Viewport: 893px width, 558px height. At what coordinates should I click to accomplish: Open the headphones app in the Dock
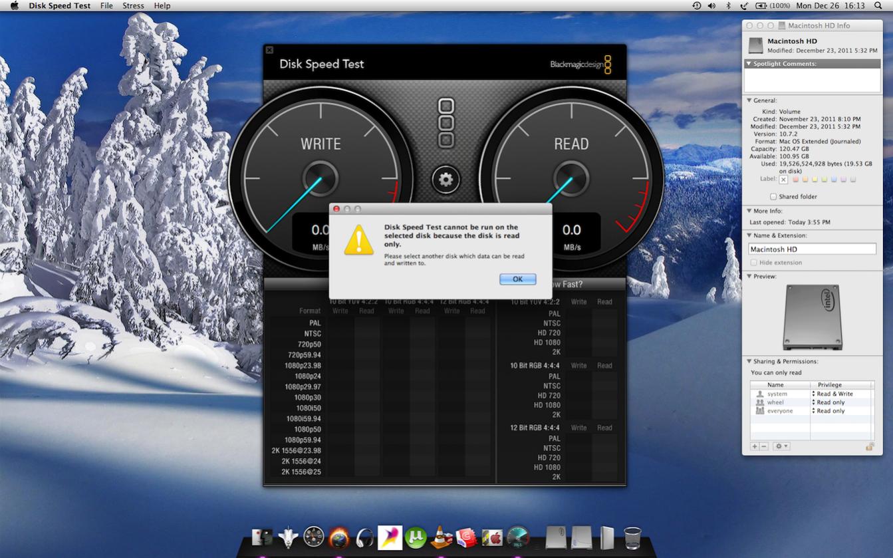pos(364,537)
